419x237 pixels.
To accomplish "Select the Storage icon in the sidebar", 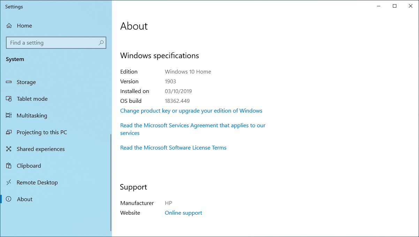I will coord(8,82).
